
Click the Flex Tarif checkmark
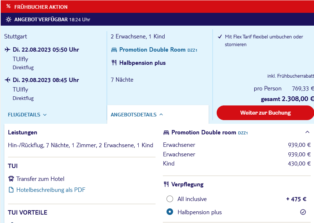pyautogui.click(x=220, y=37)
